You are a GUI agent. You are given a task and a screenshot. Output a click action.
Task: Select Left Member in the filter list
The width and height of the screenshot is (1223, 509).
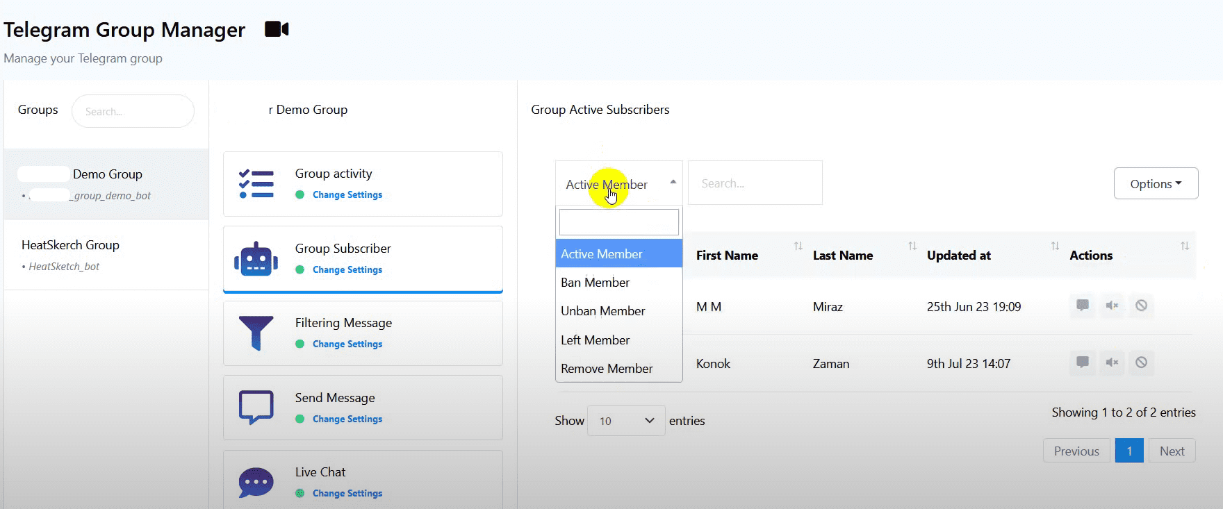click(596, 340)
